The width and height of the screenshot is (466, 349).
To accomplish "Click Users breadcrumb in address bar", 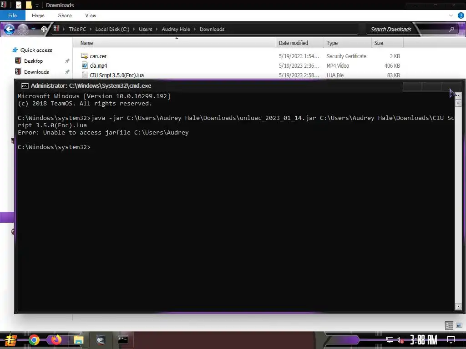I will 145,29.
